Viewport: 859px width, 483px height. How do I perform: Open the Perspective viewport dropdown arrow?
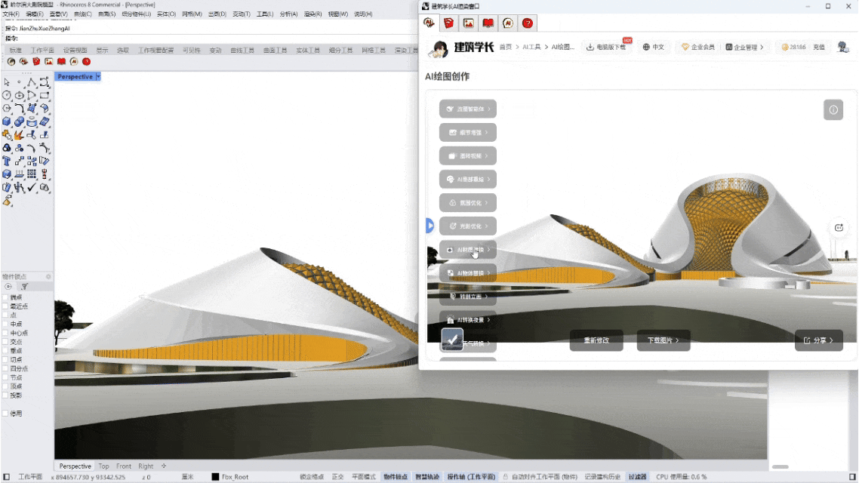click(98, 77)
